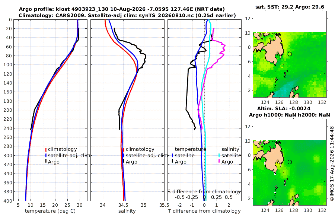Click the float position circle on SST map

click(290, 54)
